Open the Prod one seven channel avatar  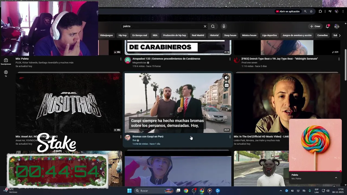tap(237, 60)
